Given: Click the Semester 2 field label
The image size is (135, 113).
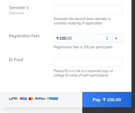Looking at the screenshot, I should (19, 8).
